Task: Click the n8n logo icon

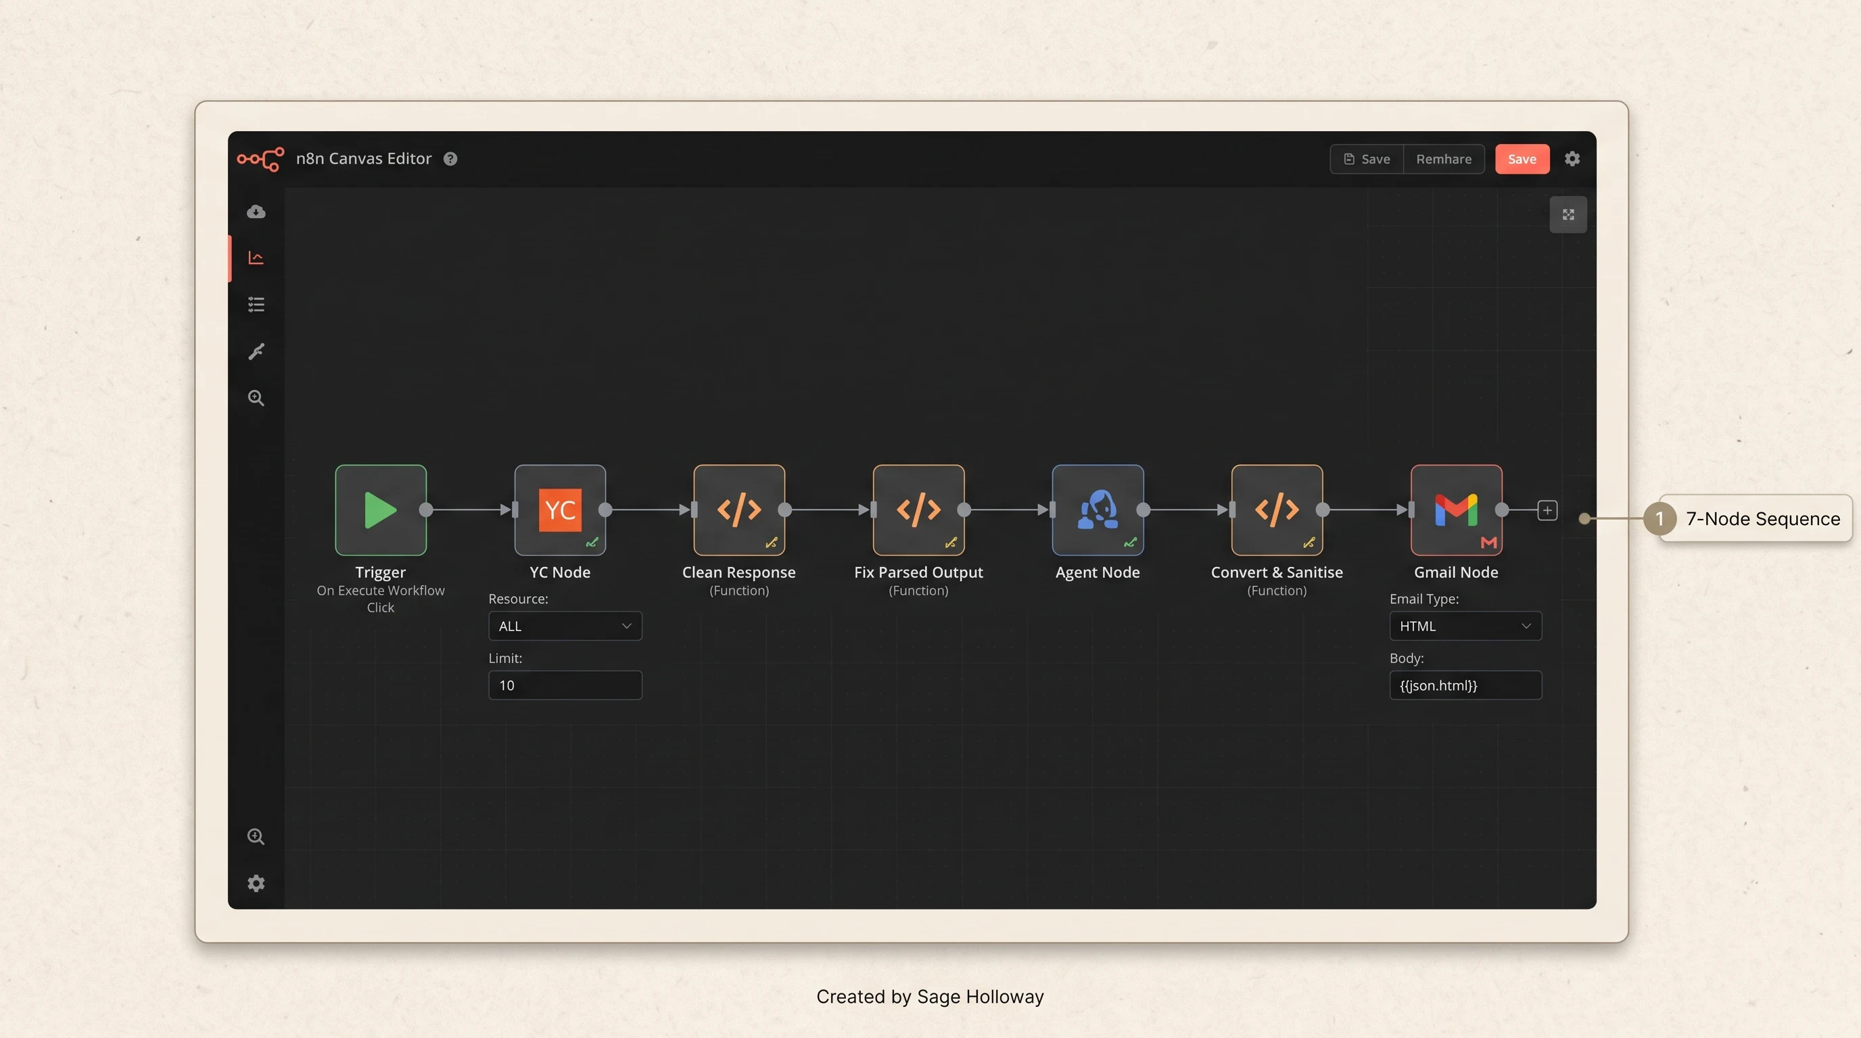Action: point(260,159)
